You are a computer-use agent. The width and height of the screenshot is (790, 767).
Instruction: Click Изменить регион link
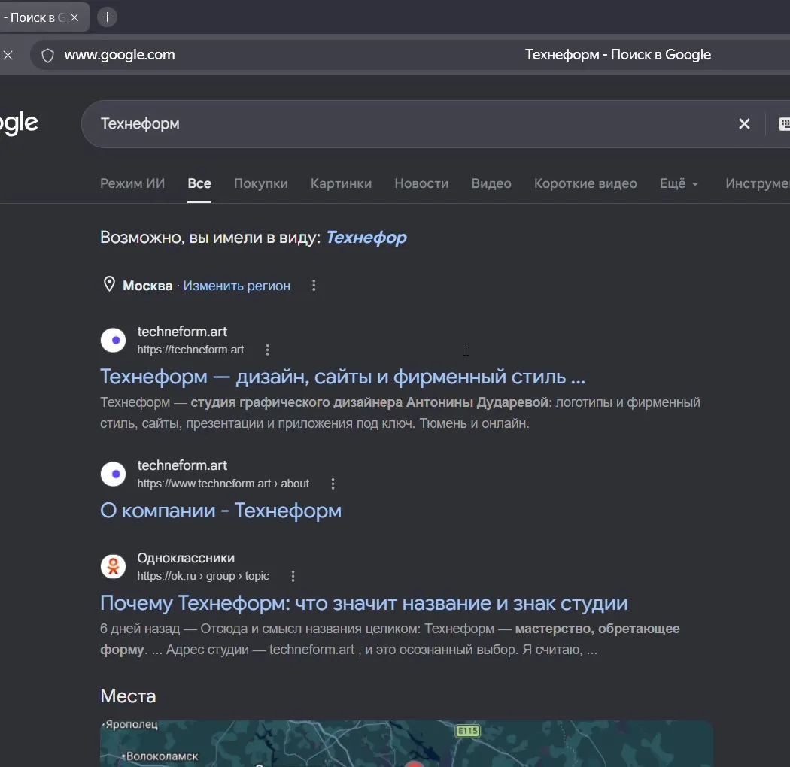[237, 286]
